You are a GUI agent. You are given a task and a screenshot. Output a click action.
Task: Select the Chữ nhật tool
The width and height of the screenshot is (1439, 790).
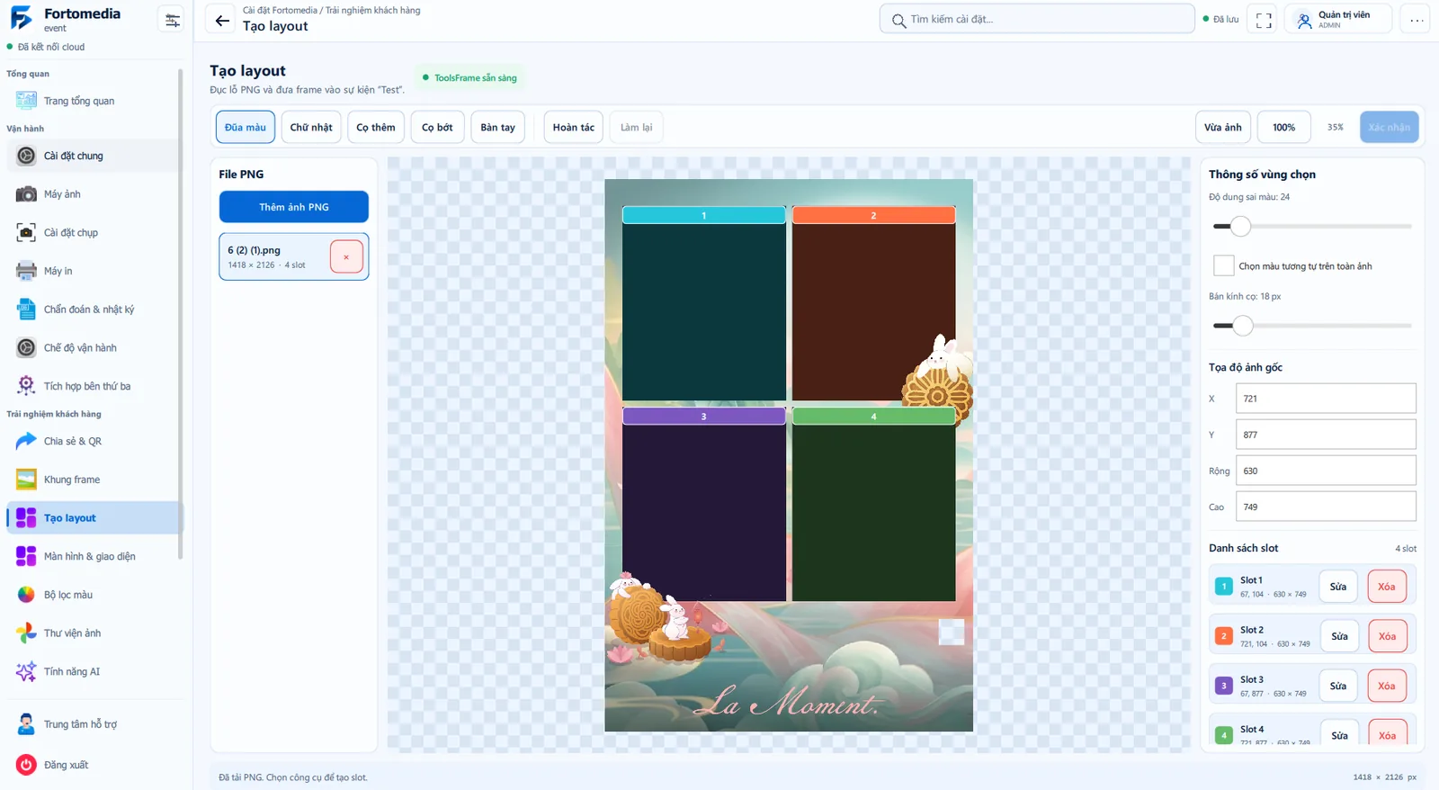tap(311, 127)
